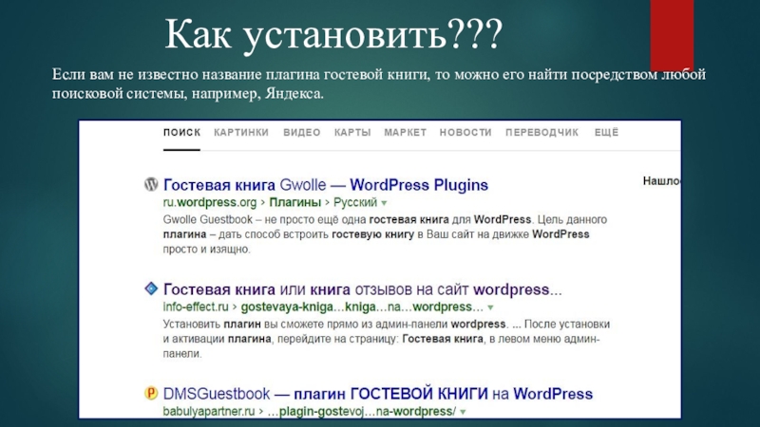
Task: Click the slide title Как установить???
Action: tap(334, 35)
